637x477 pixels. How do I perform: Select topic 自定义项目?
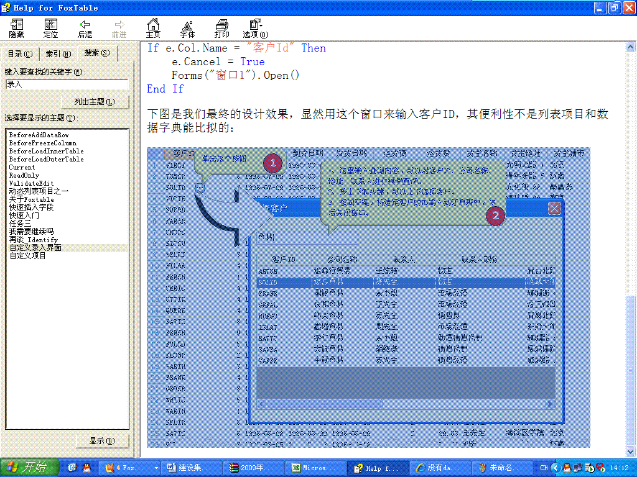coord(27,255)
